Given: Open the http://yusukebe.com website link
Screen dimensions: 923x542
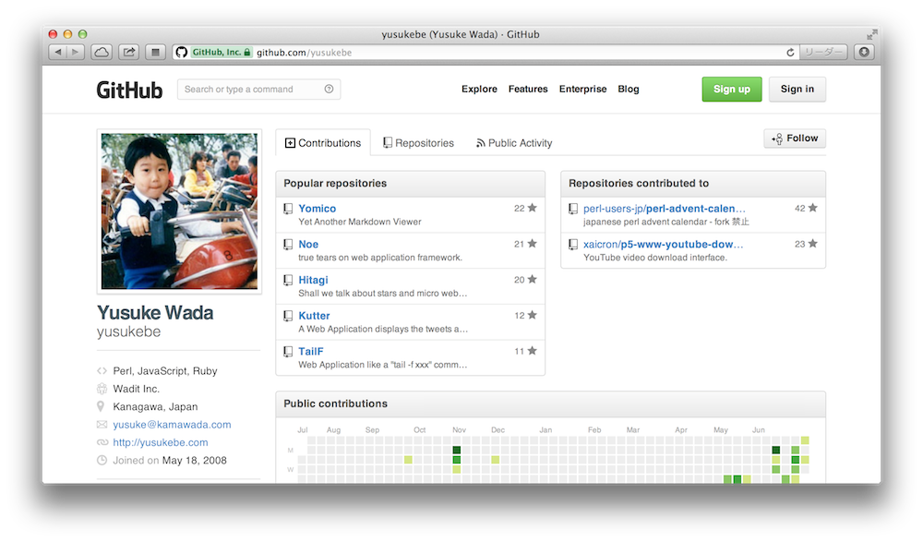Looking at the screenshot, I should click(160, 442).
